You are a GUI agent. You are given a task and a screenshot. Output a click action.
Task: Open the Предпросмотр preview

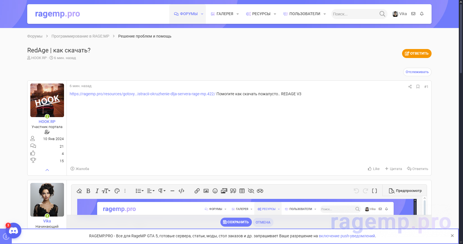[405, 191]
